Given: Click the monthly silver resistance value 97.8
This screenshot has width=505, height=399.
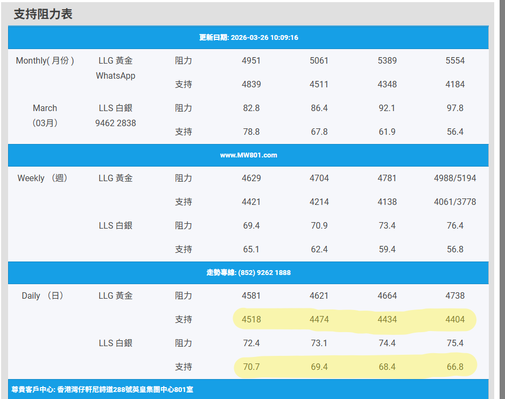Looking at the screenshot, I should click(455, 108).
